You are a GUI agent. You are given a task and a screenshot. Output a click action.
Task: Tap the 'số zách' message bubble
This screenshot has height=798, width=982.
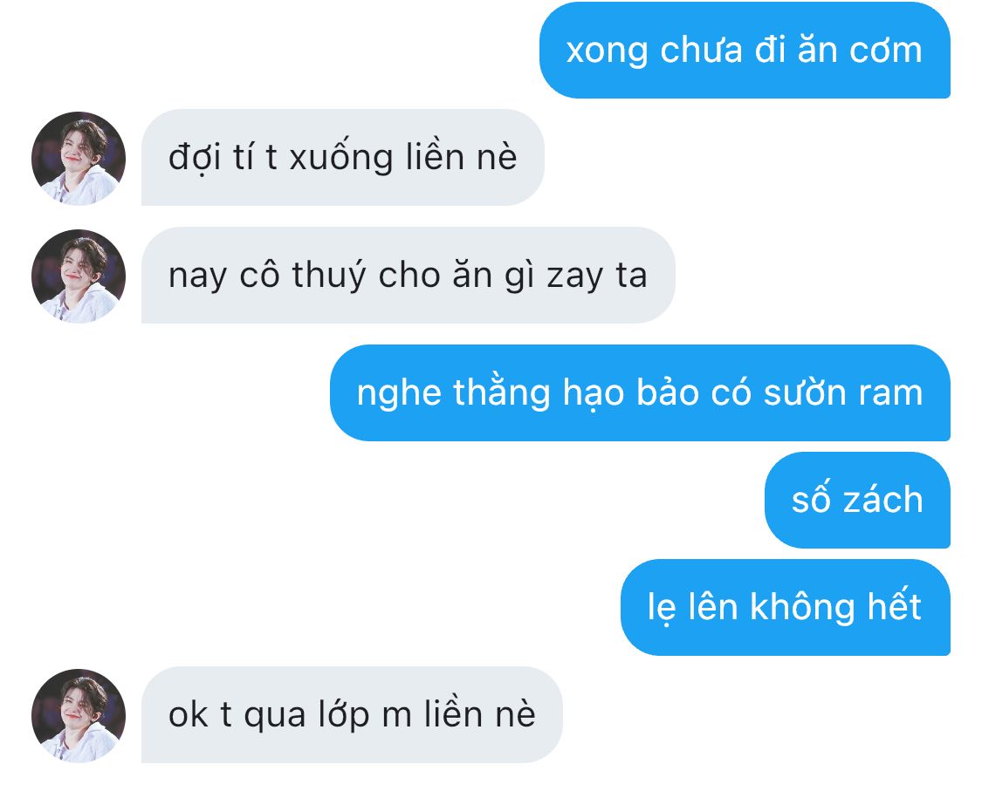click(x=857, y=500)
